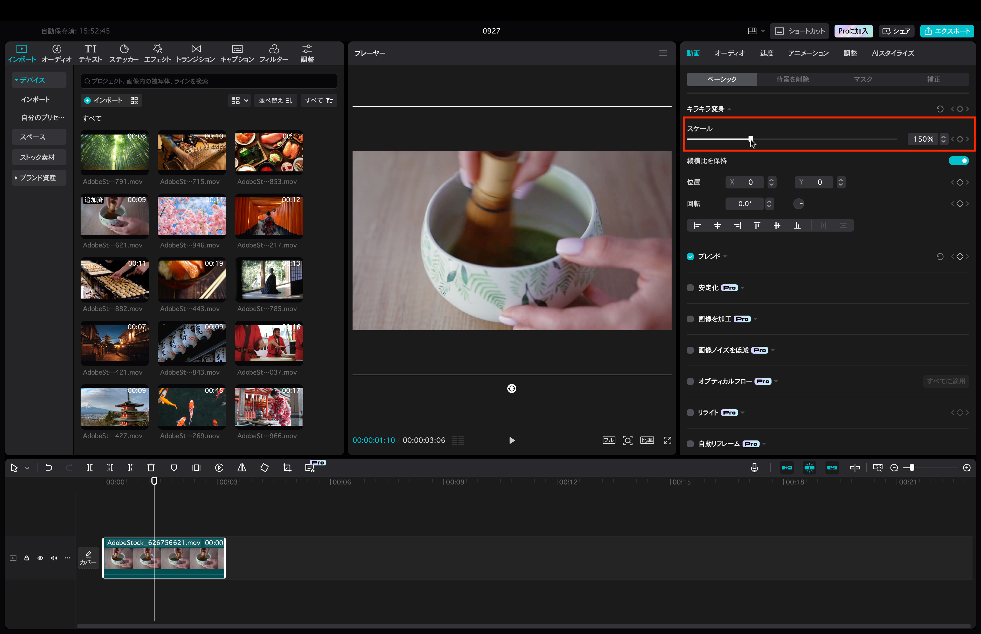This screenshot has width=981, height=634.
Task: Select the crop tool icon
Action: tap(287, 468)
